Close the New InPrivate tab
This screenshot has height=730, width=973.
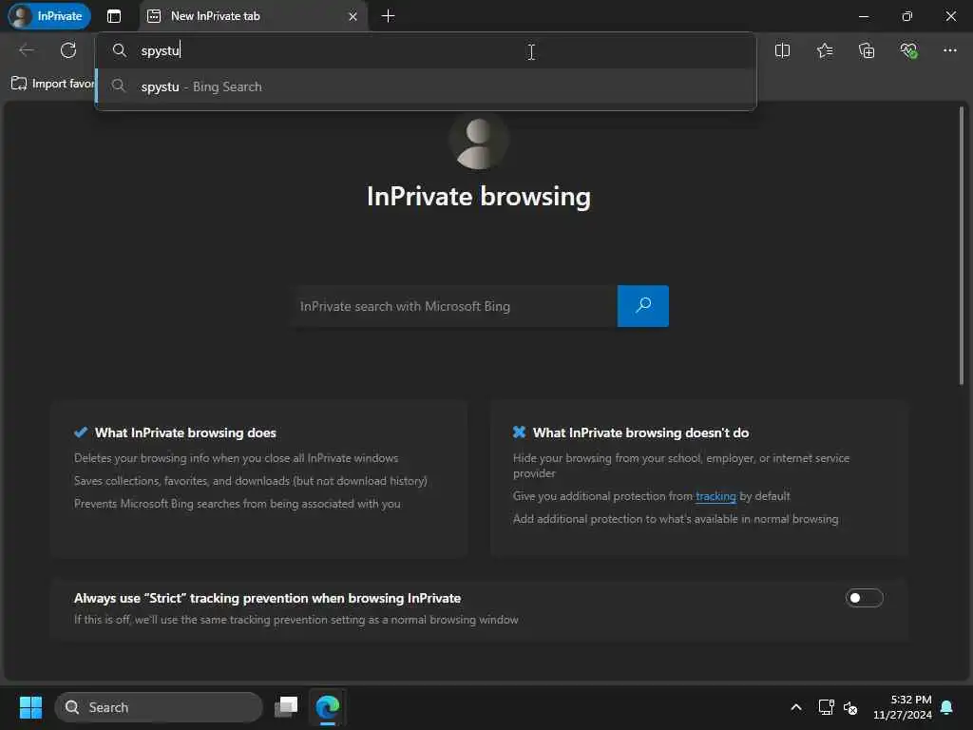tap(353, 16)
